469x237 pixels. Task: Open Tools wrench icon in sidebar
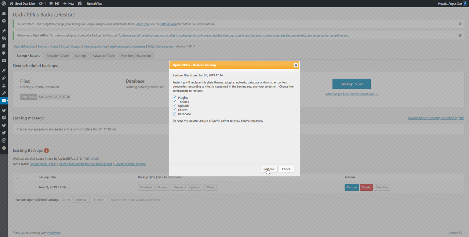coord(4,93)
